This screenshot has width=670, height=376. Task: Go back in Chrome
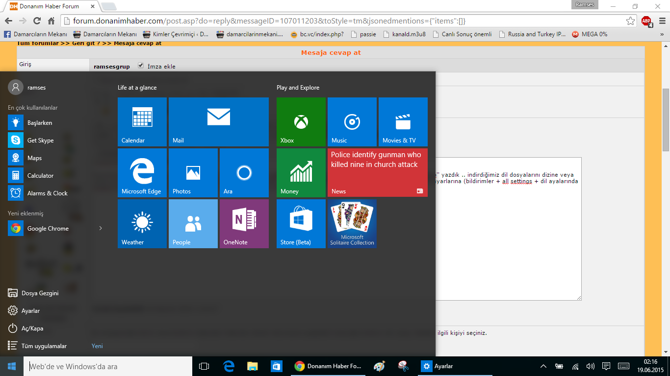[8, 21]
